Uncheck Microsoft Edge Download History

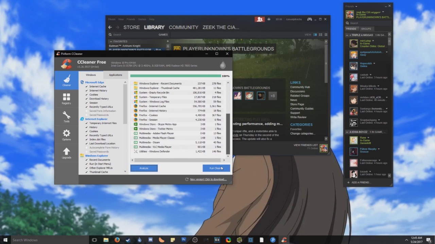coord(87,99)
